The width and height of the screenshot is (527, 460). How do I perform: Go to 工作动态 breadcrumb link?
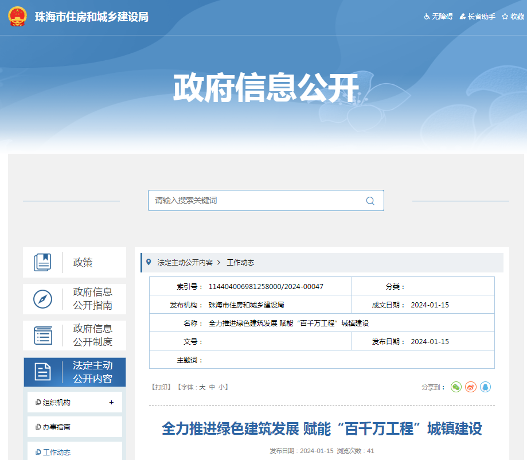point(241,262)
